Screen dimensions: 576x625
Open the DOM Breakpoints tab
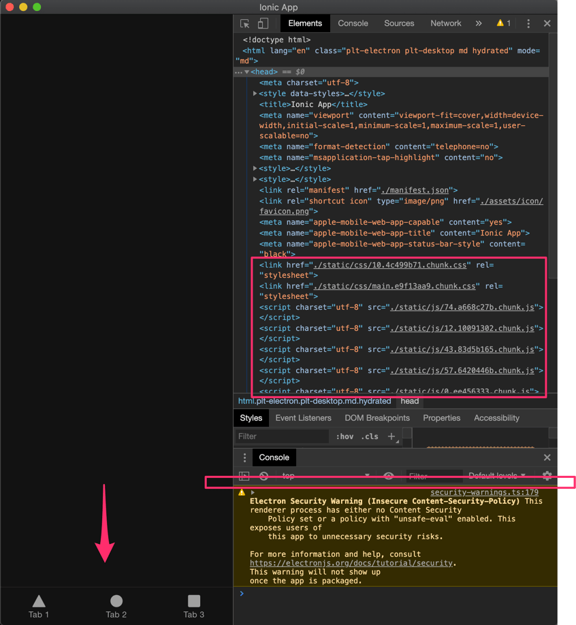click(x=377, y=418)
